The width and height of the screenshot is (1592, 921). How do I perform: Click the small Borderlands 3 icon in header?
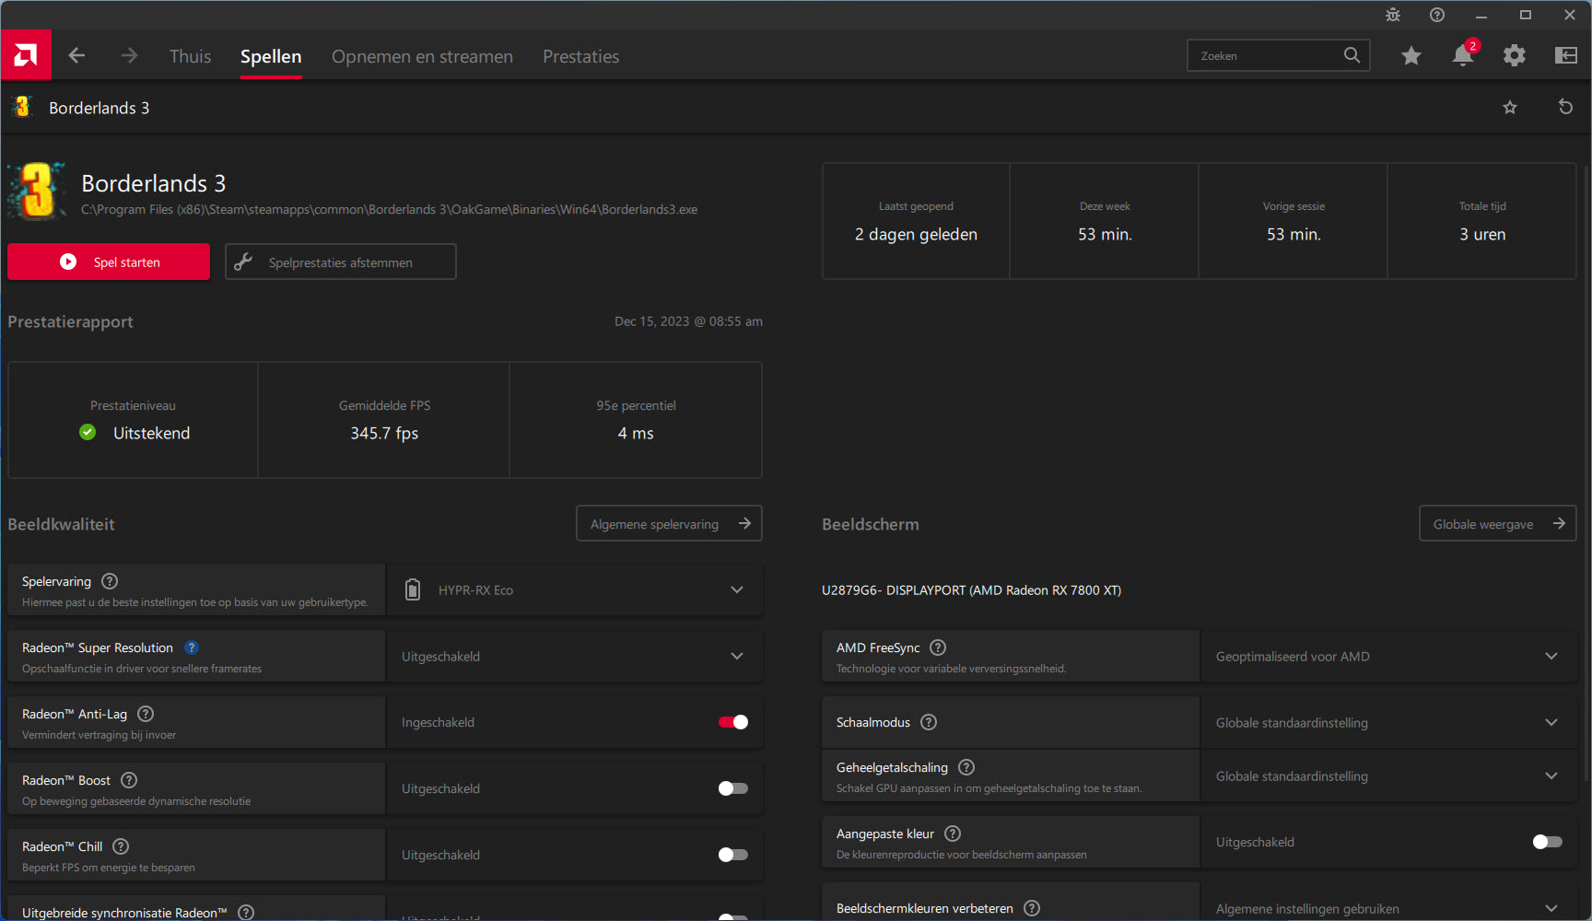[22, 107]
